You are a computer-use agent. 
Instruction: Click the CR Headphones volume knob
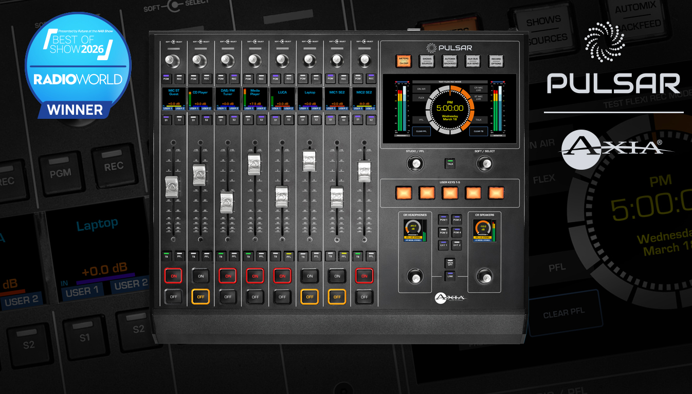(413, 276)
